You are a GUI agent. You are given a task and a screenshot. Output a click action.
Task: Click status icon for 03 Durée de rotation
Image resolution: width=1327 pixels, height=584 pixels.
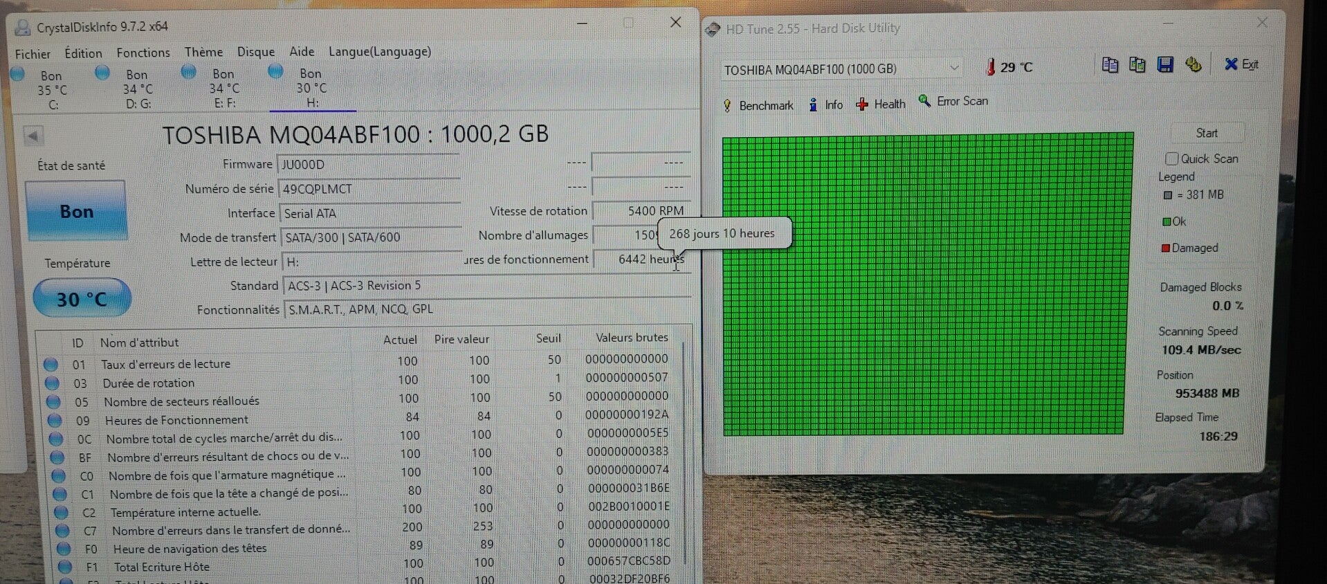(52, 383)
